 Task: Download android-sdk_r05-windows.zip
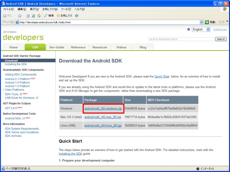(x=103, y=109)
